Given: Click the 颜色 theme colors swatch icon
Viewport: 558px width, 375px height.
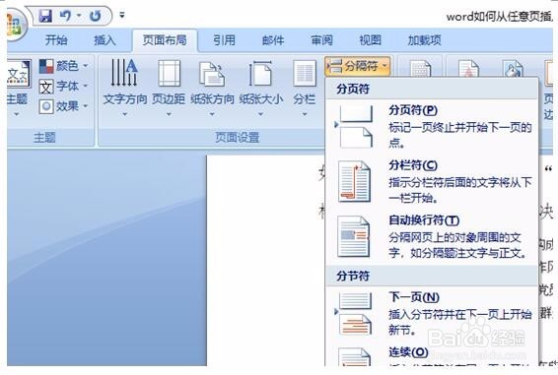Looking at the screenshot, I should pos(46,66).
